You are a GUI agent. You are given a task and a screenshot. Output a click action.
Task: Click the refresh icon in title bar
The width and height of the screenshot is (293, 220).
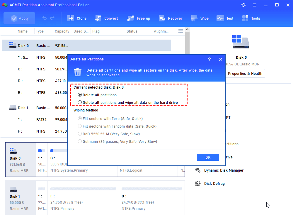click(x=243, y=5)
